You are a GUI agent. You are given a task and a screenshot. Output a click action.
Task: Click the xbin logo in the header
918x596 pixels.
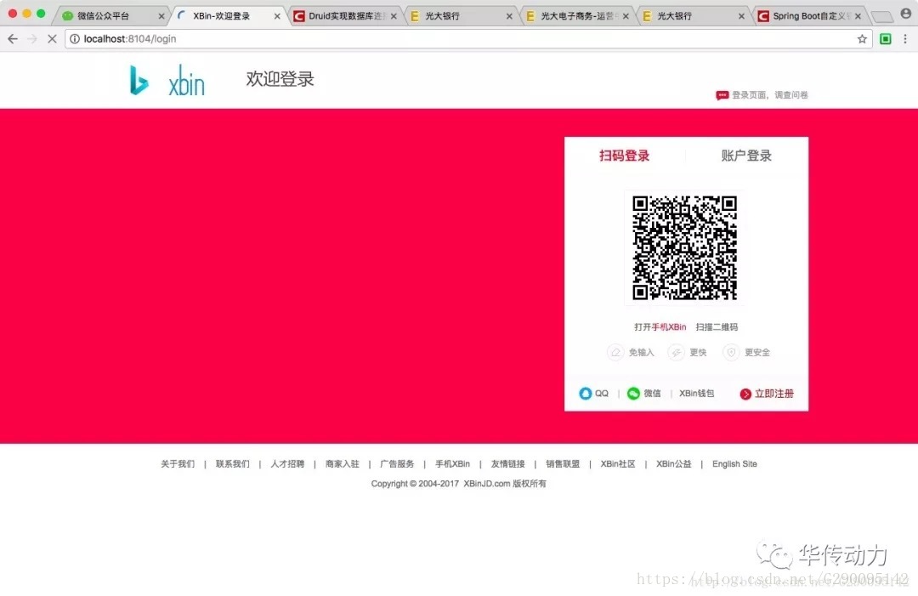pyautogui.click(x=167, y=80)
